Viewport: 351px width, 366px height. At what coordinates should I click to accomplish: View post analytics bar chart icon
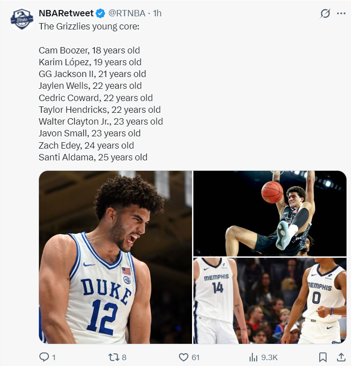(253, 357)
